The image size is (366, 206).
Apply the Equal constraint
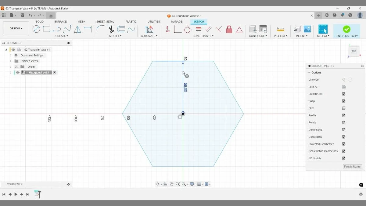pyautogui.click(x=198, y=29)
